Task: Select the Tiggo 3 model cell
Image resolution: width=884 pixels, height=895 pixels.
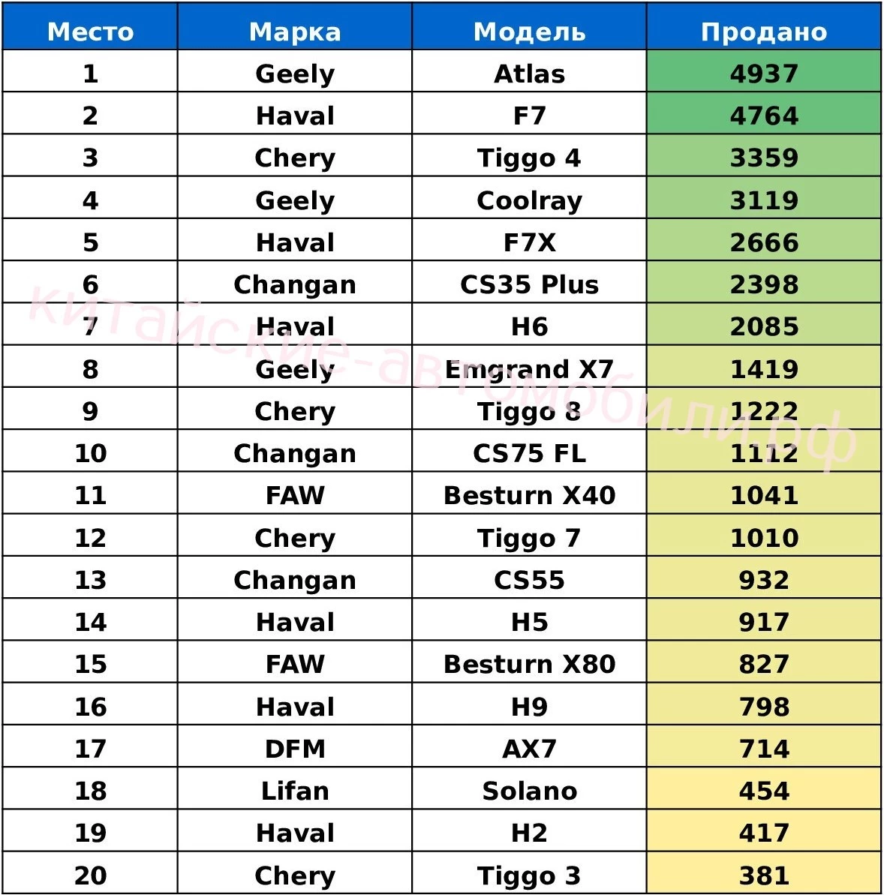Action: pyautogui.click(x=529, y=875)
